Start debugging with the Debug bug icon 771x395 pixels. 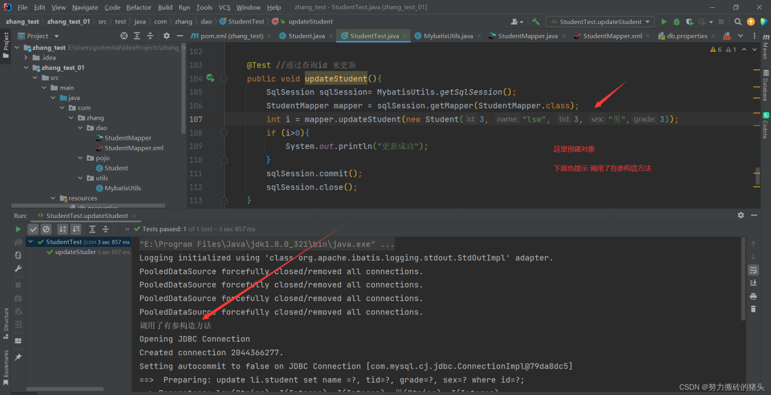pyautogui.click(x=676, y=22)
